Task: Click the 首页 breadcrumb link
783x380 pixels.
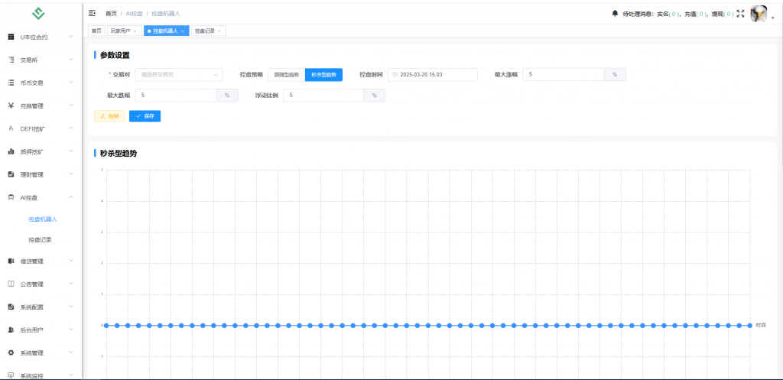Action: coord(111,14)
